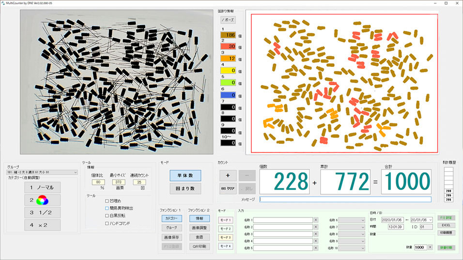Click the 連続カウント field showing 35
This screenshot has height=260, width=463.
coord(139,182)
